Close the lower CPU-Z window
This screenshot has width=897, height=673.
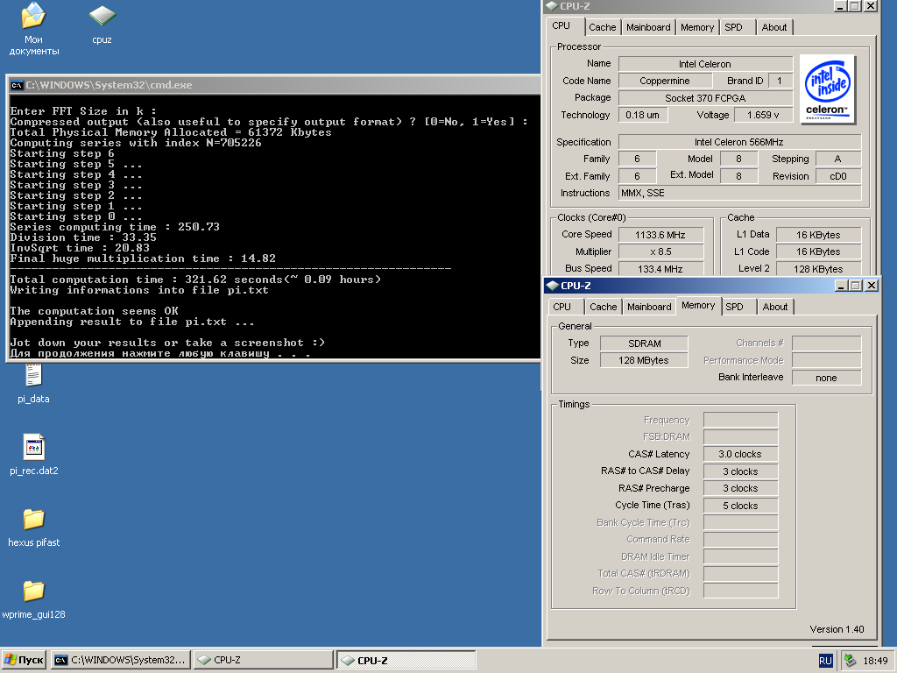872,286
